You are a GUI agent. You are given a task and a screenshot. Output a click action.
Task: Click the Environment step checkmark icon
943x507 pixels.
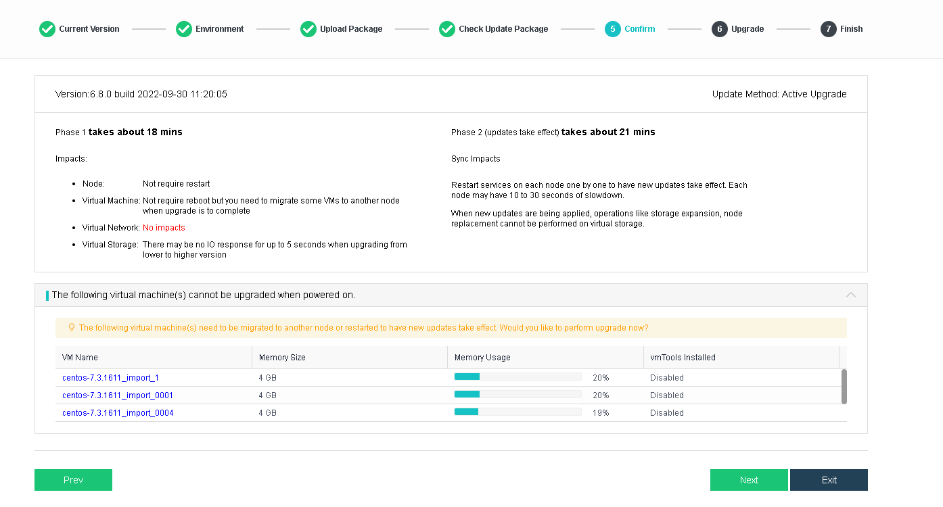click(183, 29)
